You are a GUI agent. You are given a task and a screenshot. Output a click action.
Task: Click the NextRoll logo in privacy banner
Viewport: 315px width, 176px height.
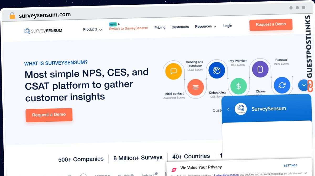point(174,170)
